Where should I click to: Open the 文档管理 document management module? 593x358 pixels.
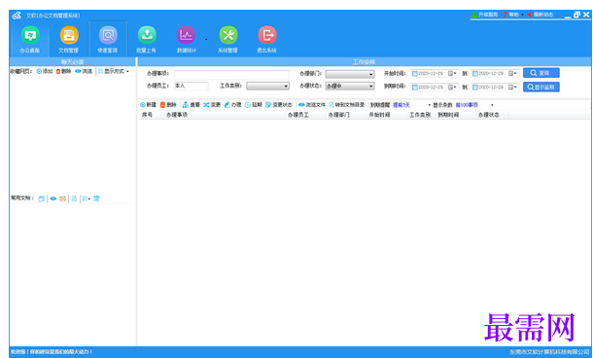coord(69,39)
